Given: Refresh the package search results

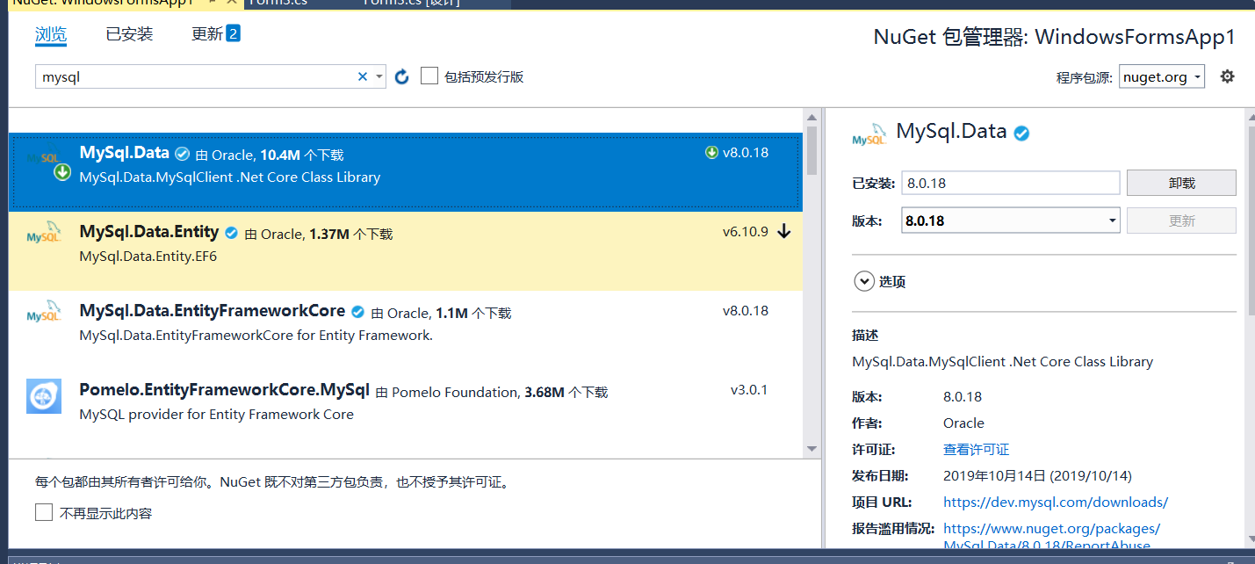Looking at the screenshot, I should click(402, 76).
